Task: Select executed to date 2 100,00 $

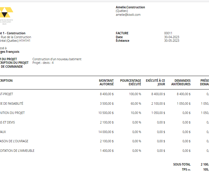Action: [158, 104]
